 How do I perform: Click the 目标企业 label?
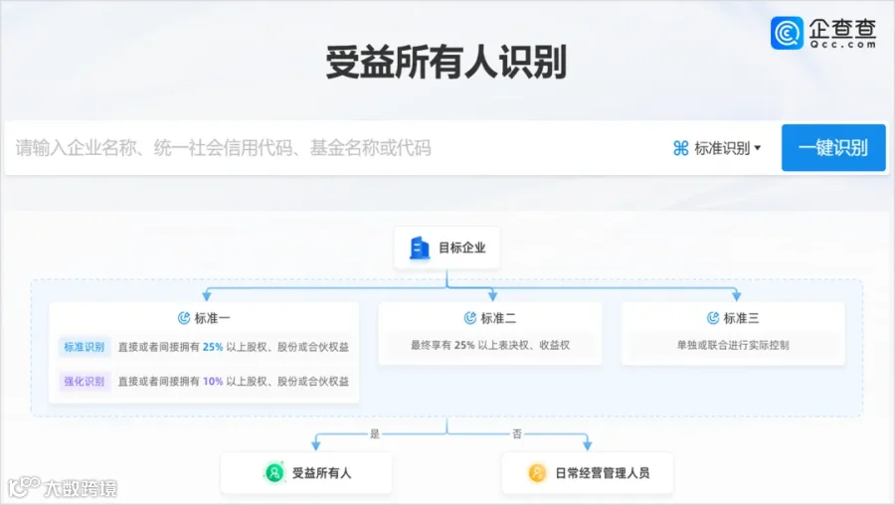point(461,248)
